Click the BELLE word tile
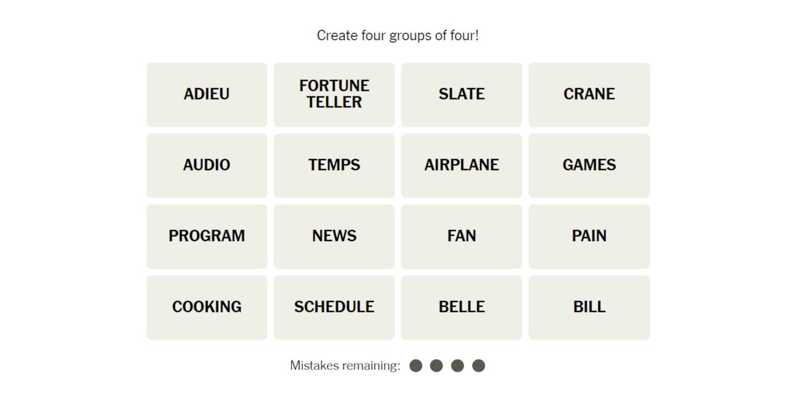Viewport: 793px width, 396px height. click(x=461, y=308)
